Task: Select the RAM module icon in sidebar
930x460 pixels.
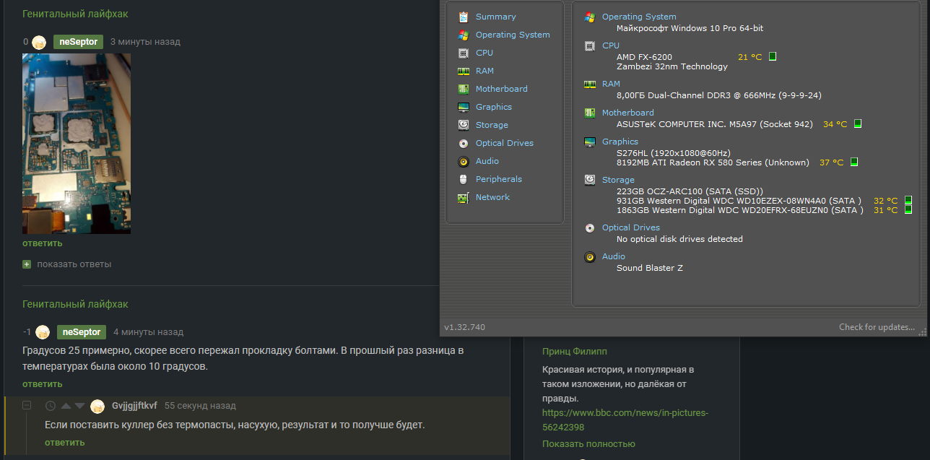Action: [463, 71]
